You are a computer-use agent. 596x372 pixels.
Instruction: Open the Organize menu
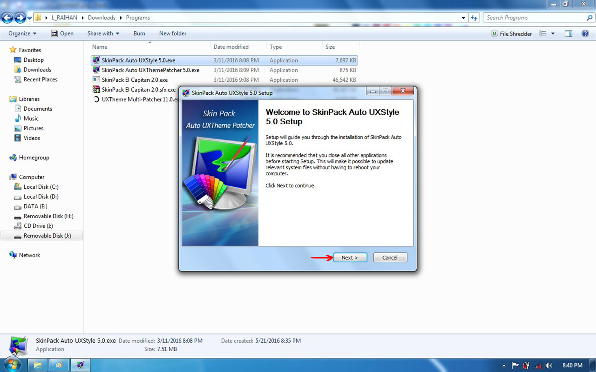pos(22,34)
